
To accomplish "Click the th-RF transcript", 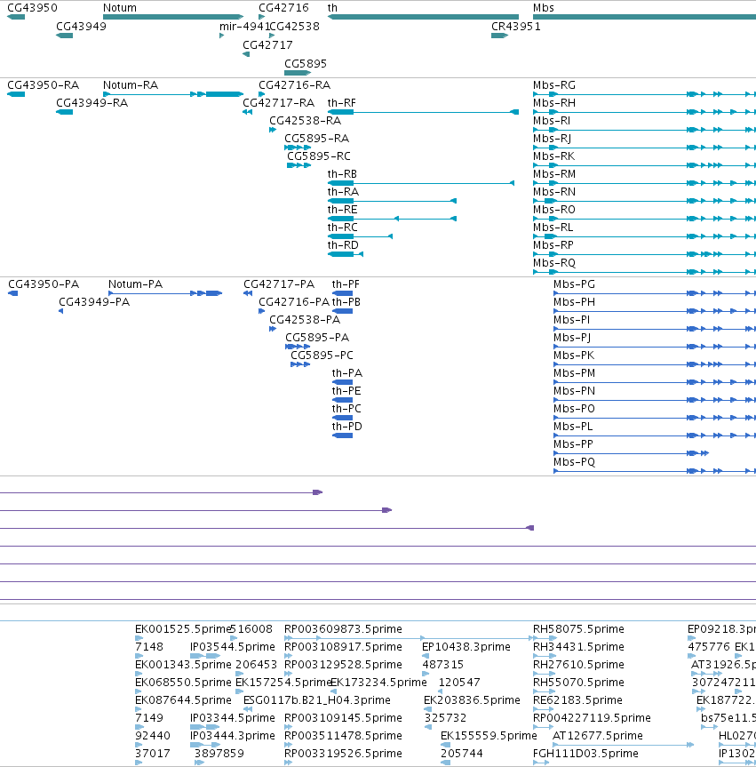I will 423,112.
